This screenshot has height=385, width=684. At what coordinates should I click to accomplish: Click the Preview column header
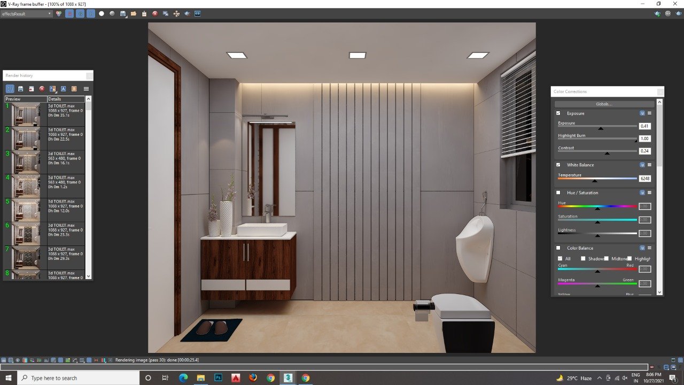[26, 99]
